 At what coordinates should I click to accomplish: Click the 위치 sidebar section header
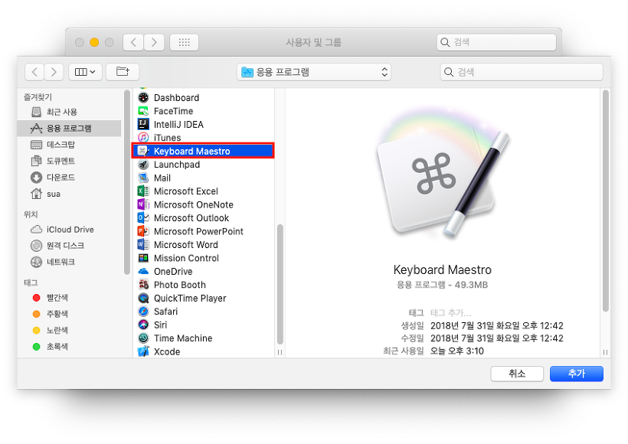[x=31, y=214]
